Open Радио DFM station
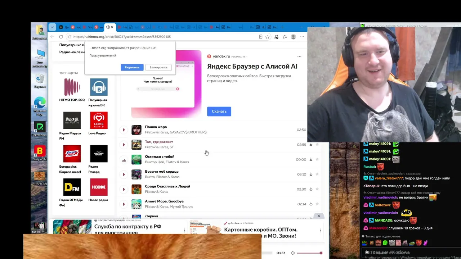This screenshot has width=461, height=259. tap(72, 193)
